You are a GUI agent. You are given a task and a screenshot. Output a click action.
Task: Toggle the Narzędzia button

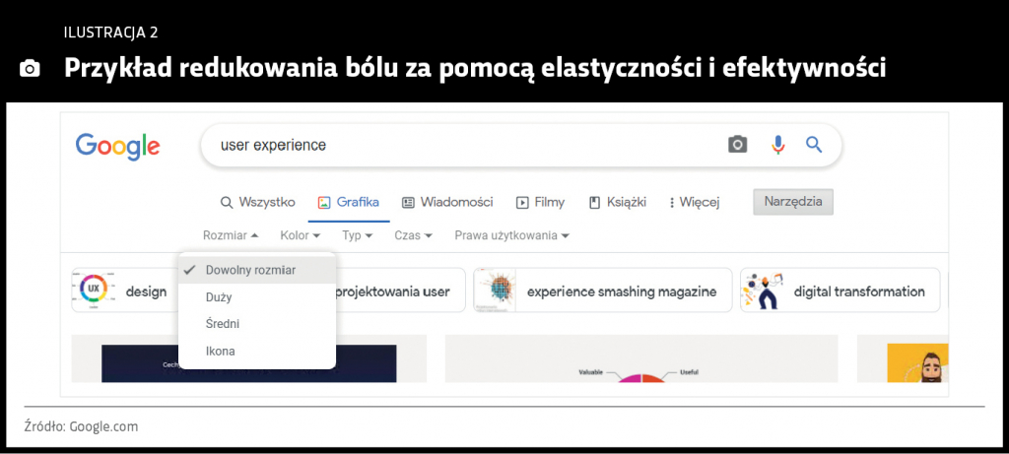[793, 202]
